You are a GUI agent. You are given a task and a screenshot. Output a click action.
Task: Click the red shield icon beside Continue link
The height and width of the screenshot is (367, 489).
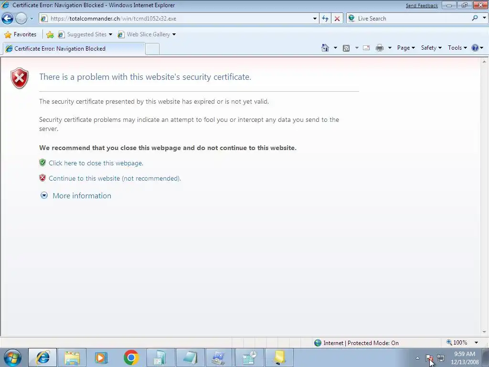point(43,178)
